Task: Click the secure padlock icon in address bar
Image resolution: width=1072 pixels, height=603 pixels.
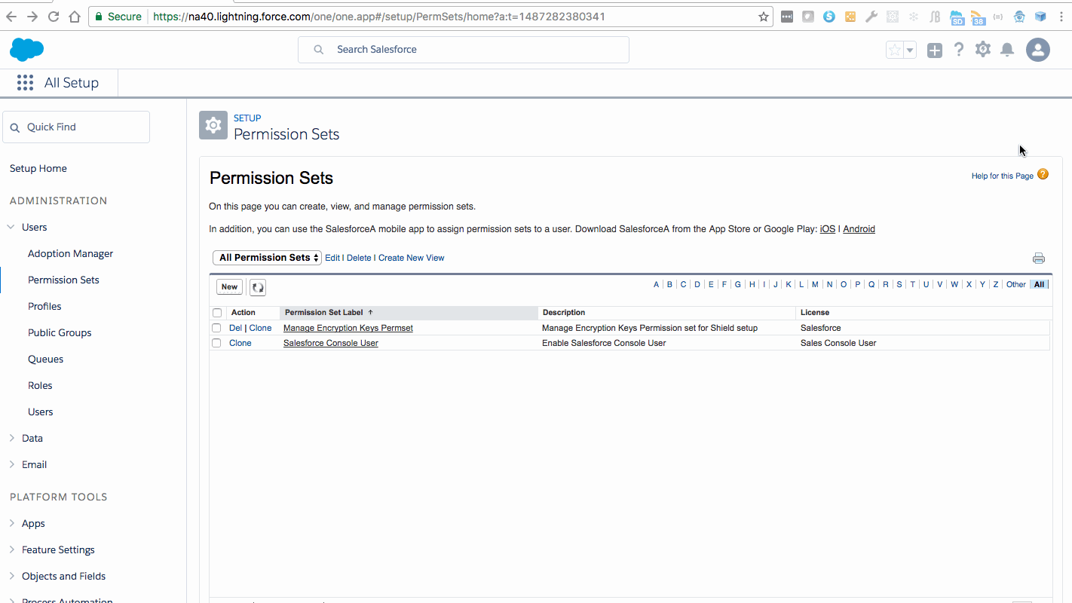Action: coord(97,17)
